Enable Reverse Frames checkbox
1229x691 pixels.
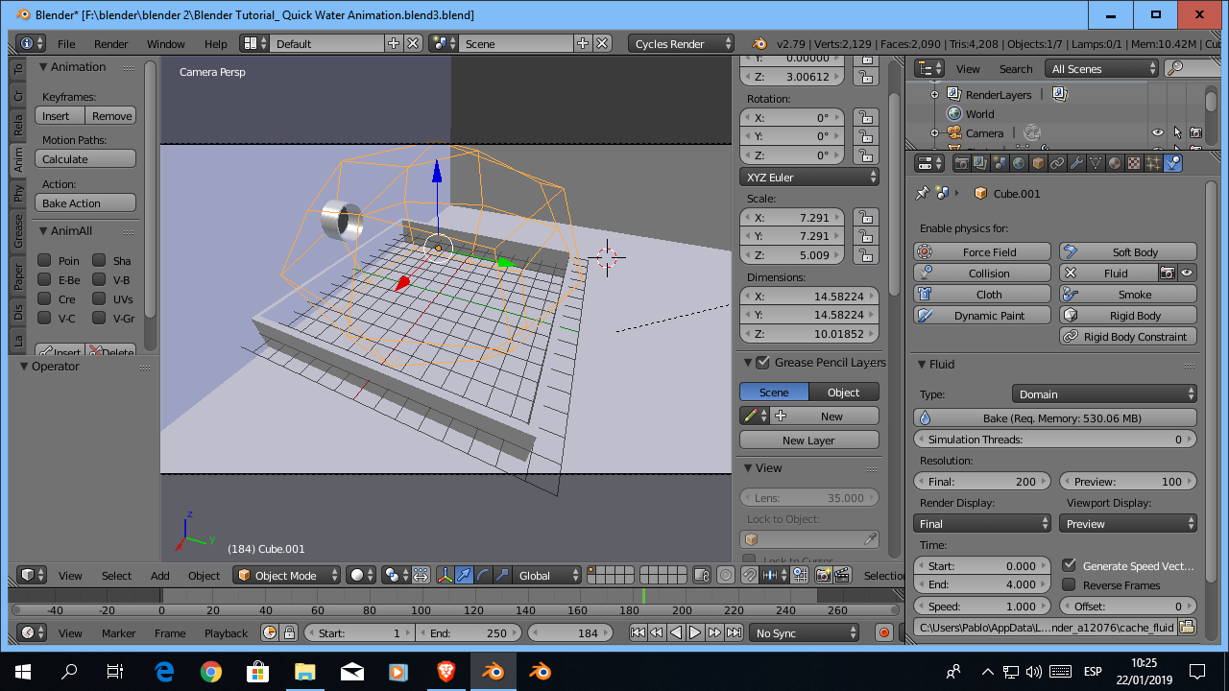pos(1069,584)
